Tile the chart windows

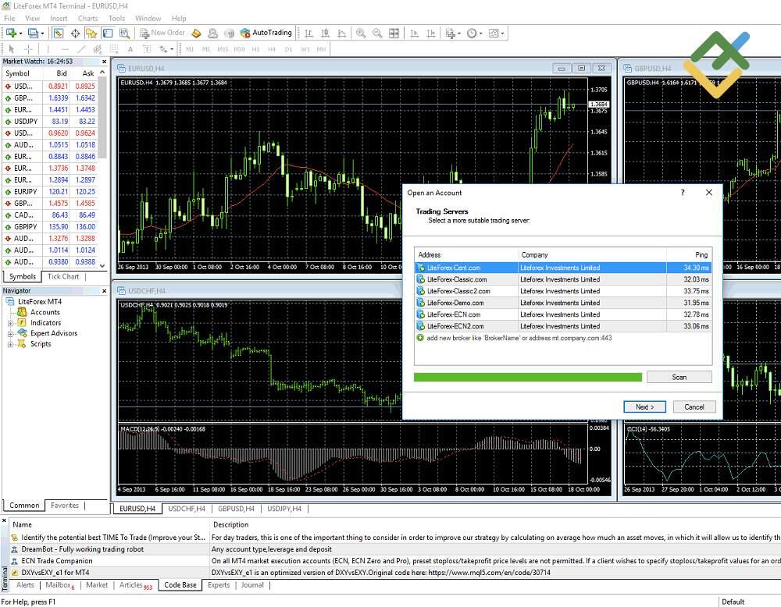point(394,33)
